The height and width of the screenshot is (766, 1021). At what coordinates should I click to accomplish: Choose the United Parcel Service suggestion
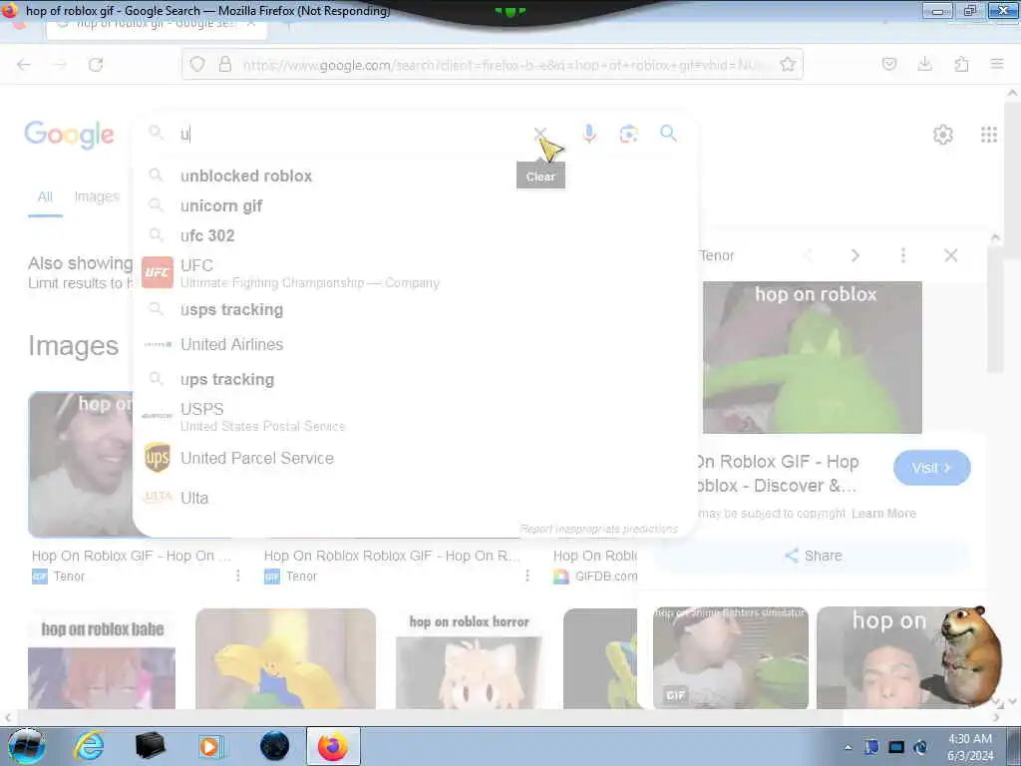414,458
